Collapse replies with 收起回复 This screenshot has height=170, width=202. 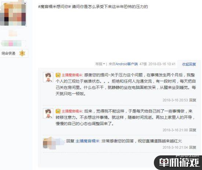[x=189, y=64]
